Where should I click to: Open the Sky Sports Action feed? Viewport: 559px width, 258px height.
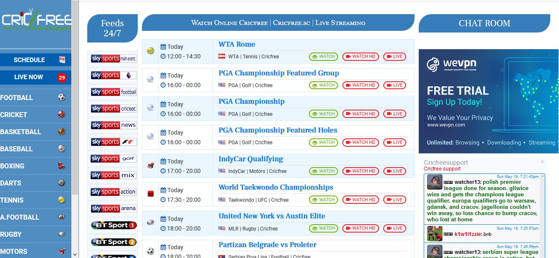pos(114,192)
